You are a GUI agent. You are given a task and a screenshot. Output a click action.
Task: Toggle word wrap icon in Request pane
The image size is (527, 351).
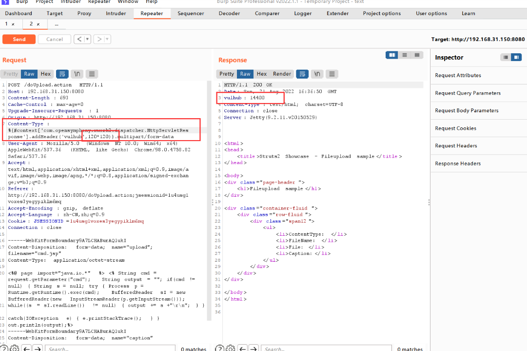tap(62, 74)
